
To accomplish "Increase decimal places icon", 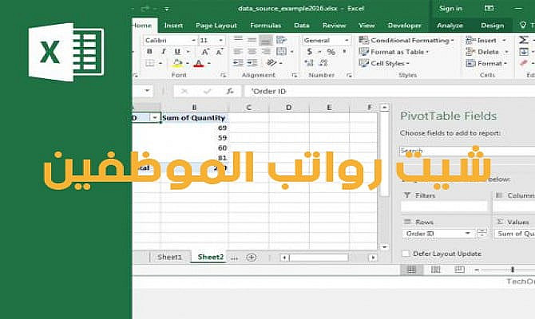I will (309, 63).
